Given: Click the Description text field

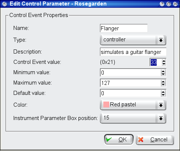Looking at the screenshot, I should pyautogui.click(x=133, y=52).
